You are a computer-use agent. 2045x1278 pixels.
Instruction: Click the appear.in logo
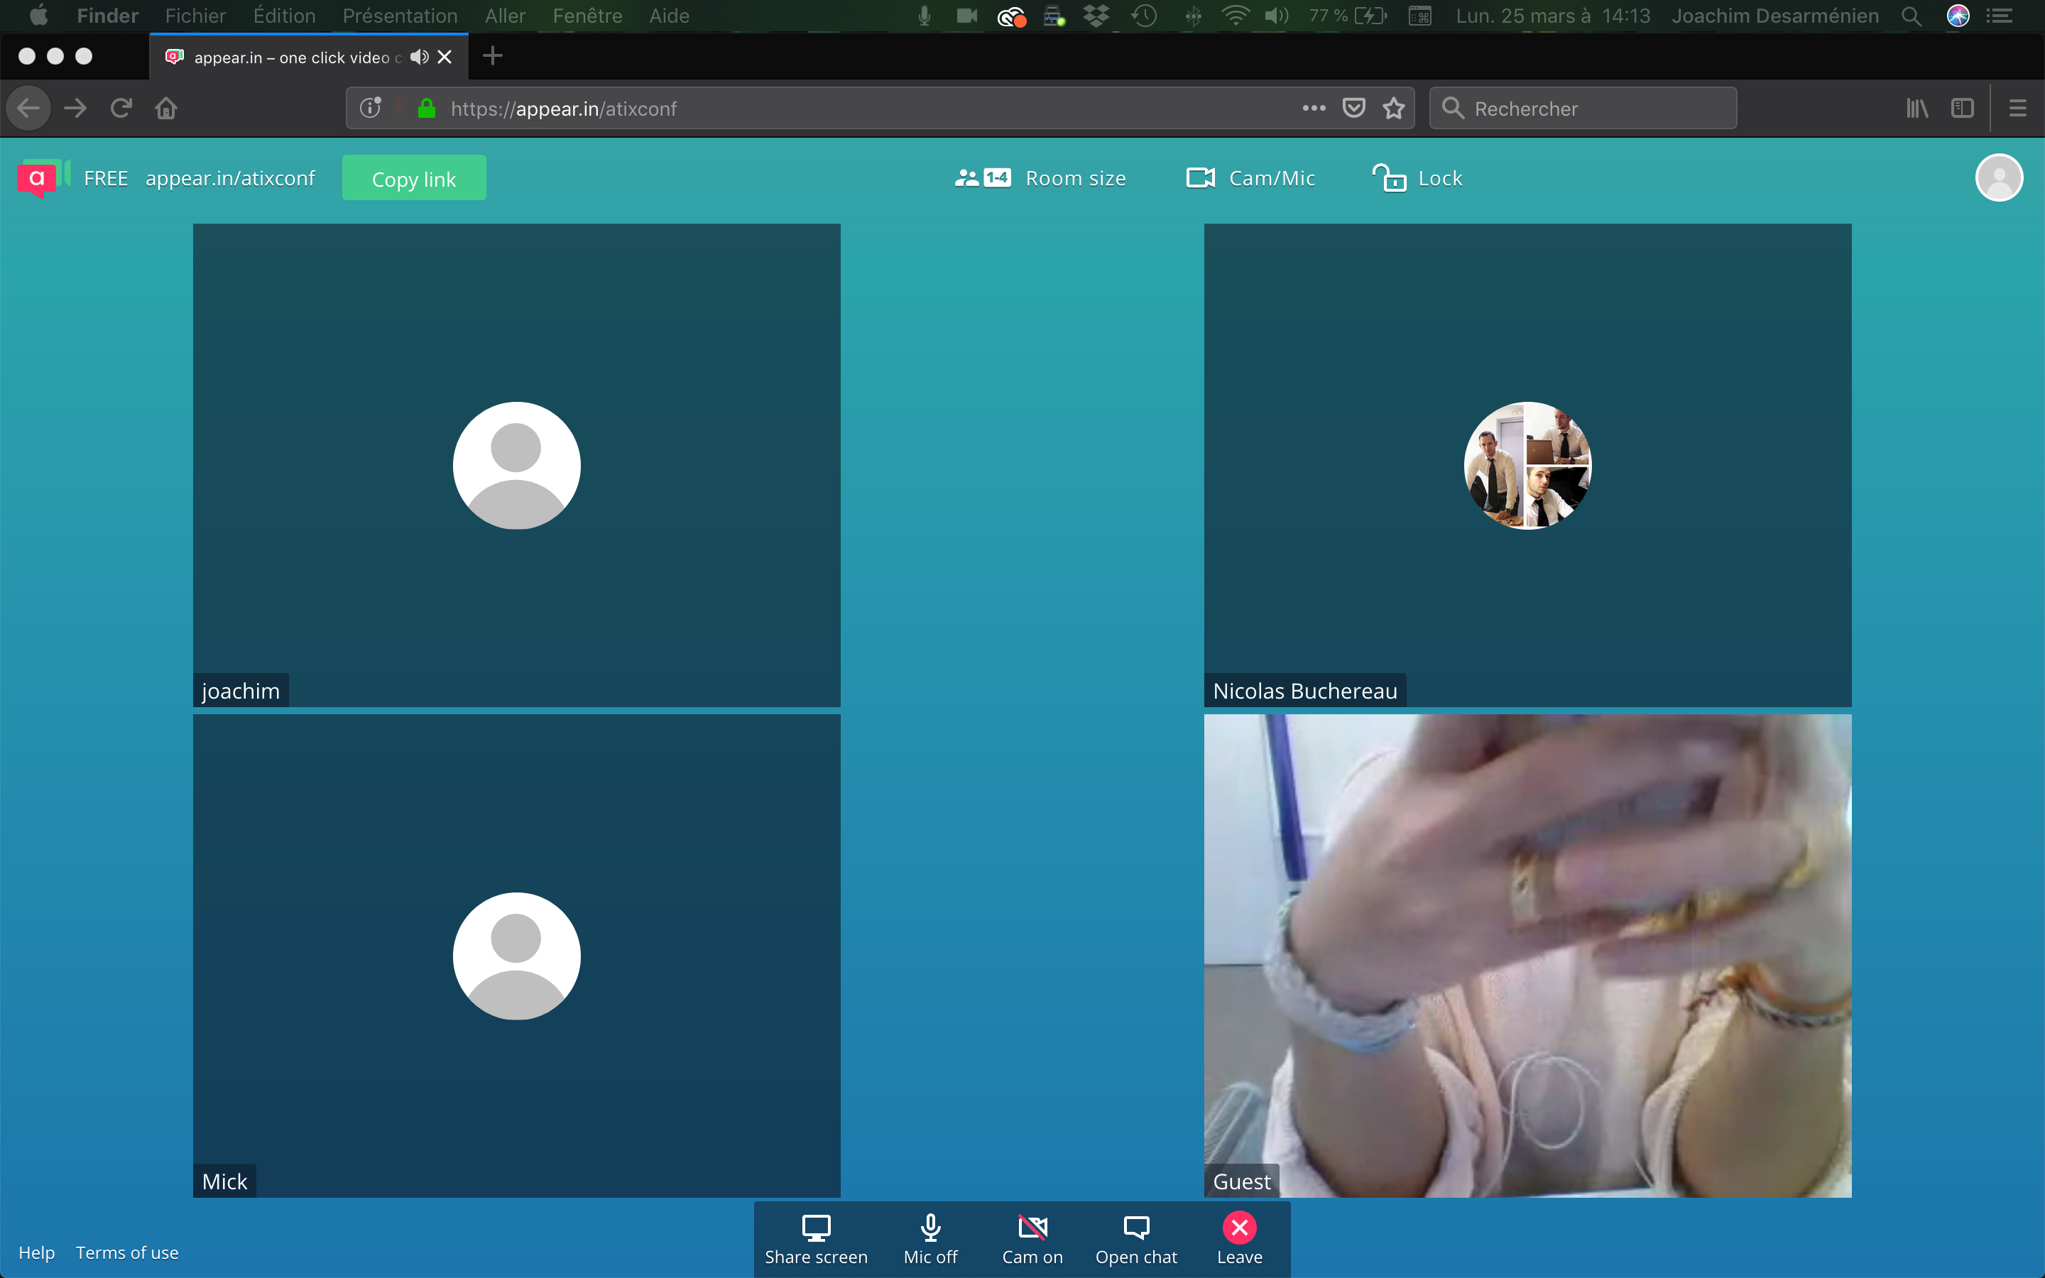(43, 178)
